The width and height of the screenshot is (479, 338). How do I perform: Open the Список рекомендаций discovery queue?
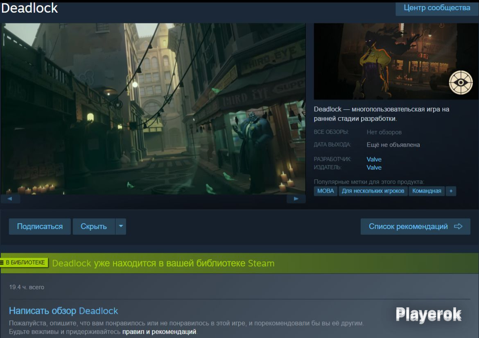coord(415,227)
